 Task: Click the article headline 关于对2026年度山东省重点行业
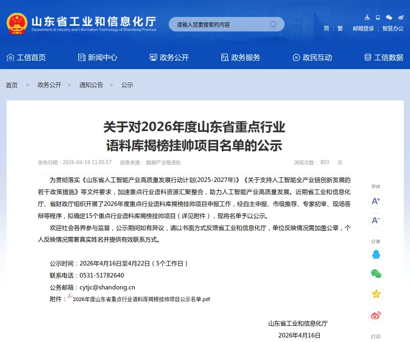pyautogui.click(x=194, y=127)
